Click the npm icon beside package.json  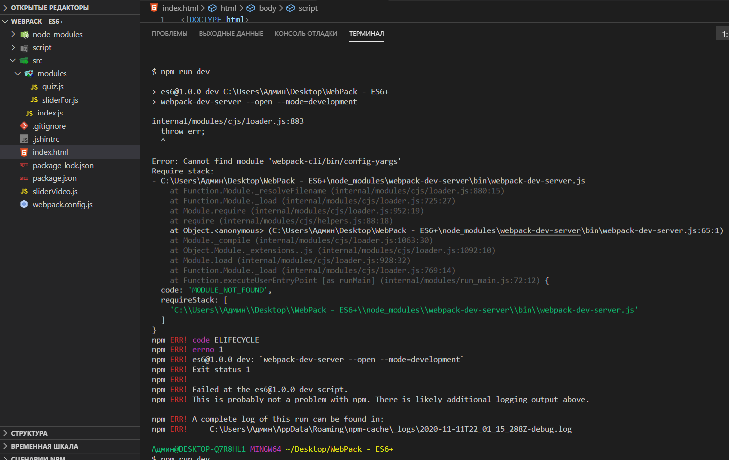point(24,178)
